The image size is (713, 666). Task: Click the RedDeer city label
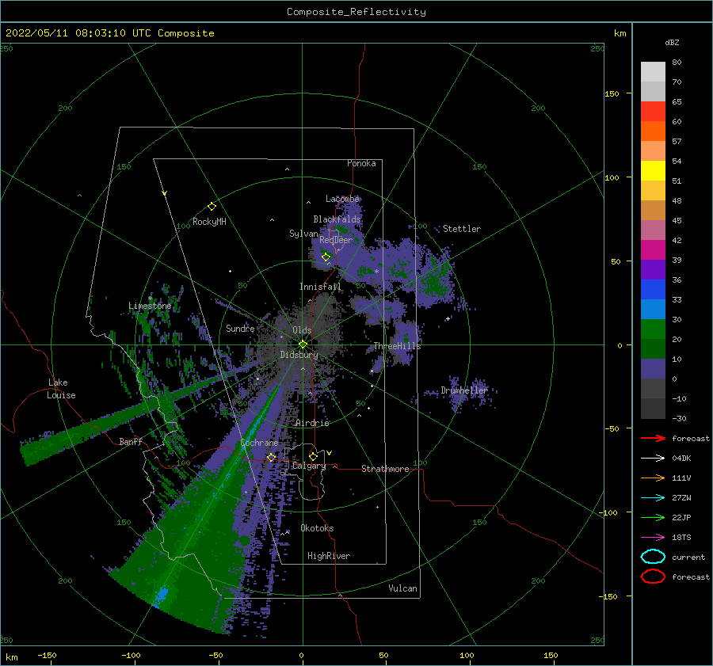click(x=336, y=240)
